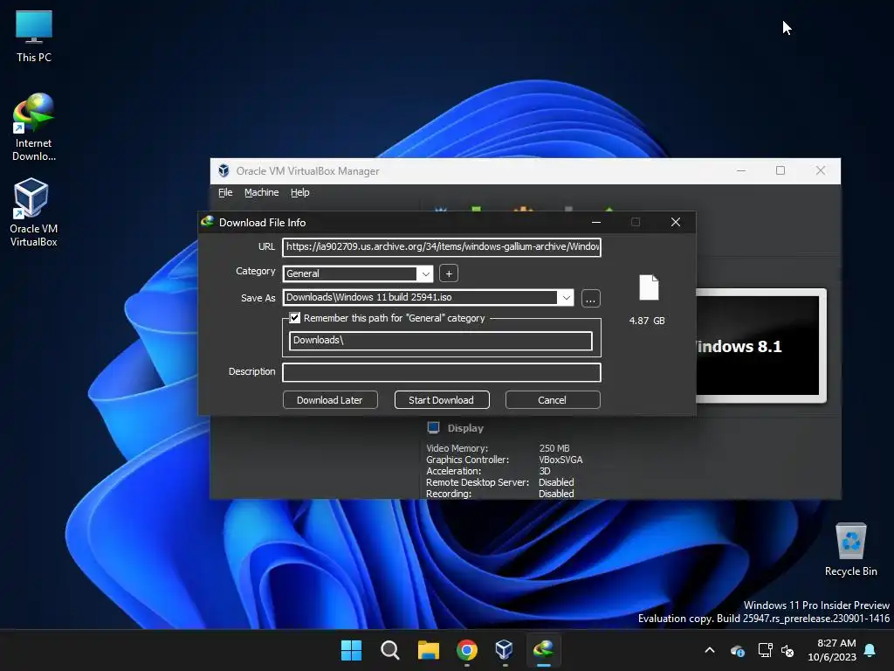Viewport: 894px width, 671px height.
Task: Toggle Remember this path for General category
Action: [295, 318]
